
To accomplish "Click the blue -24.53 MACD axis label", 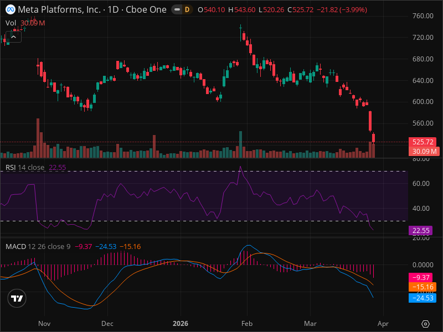I will (x=423, y=298).
